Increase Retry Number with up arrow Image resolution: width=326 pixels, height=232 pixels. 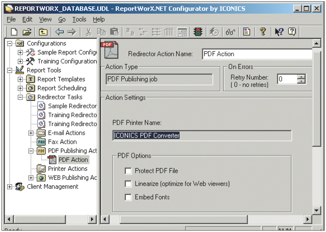pos(301,77)
